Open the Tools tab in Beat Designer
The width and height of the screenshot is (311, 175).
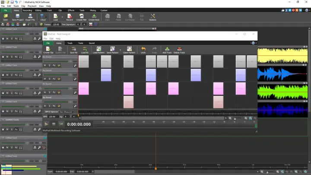click(80, 43)
